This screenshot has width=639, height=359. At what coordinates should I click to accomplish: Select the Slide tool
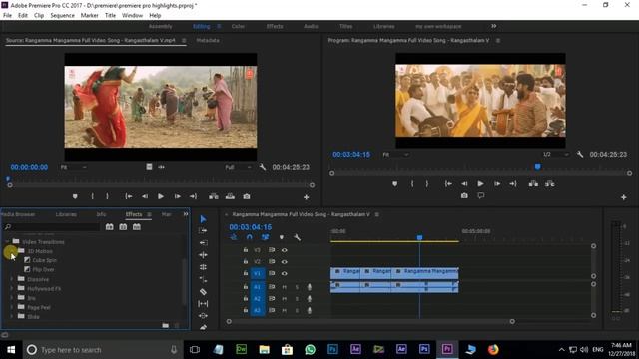click(x=203, y=315)
